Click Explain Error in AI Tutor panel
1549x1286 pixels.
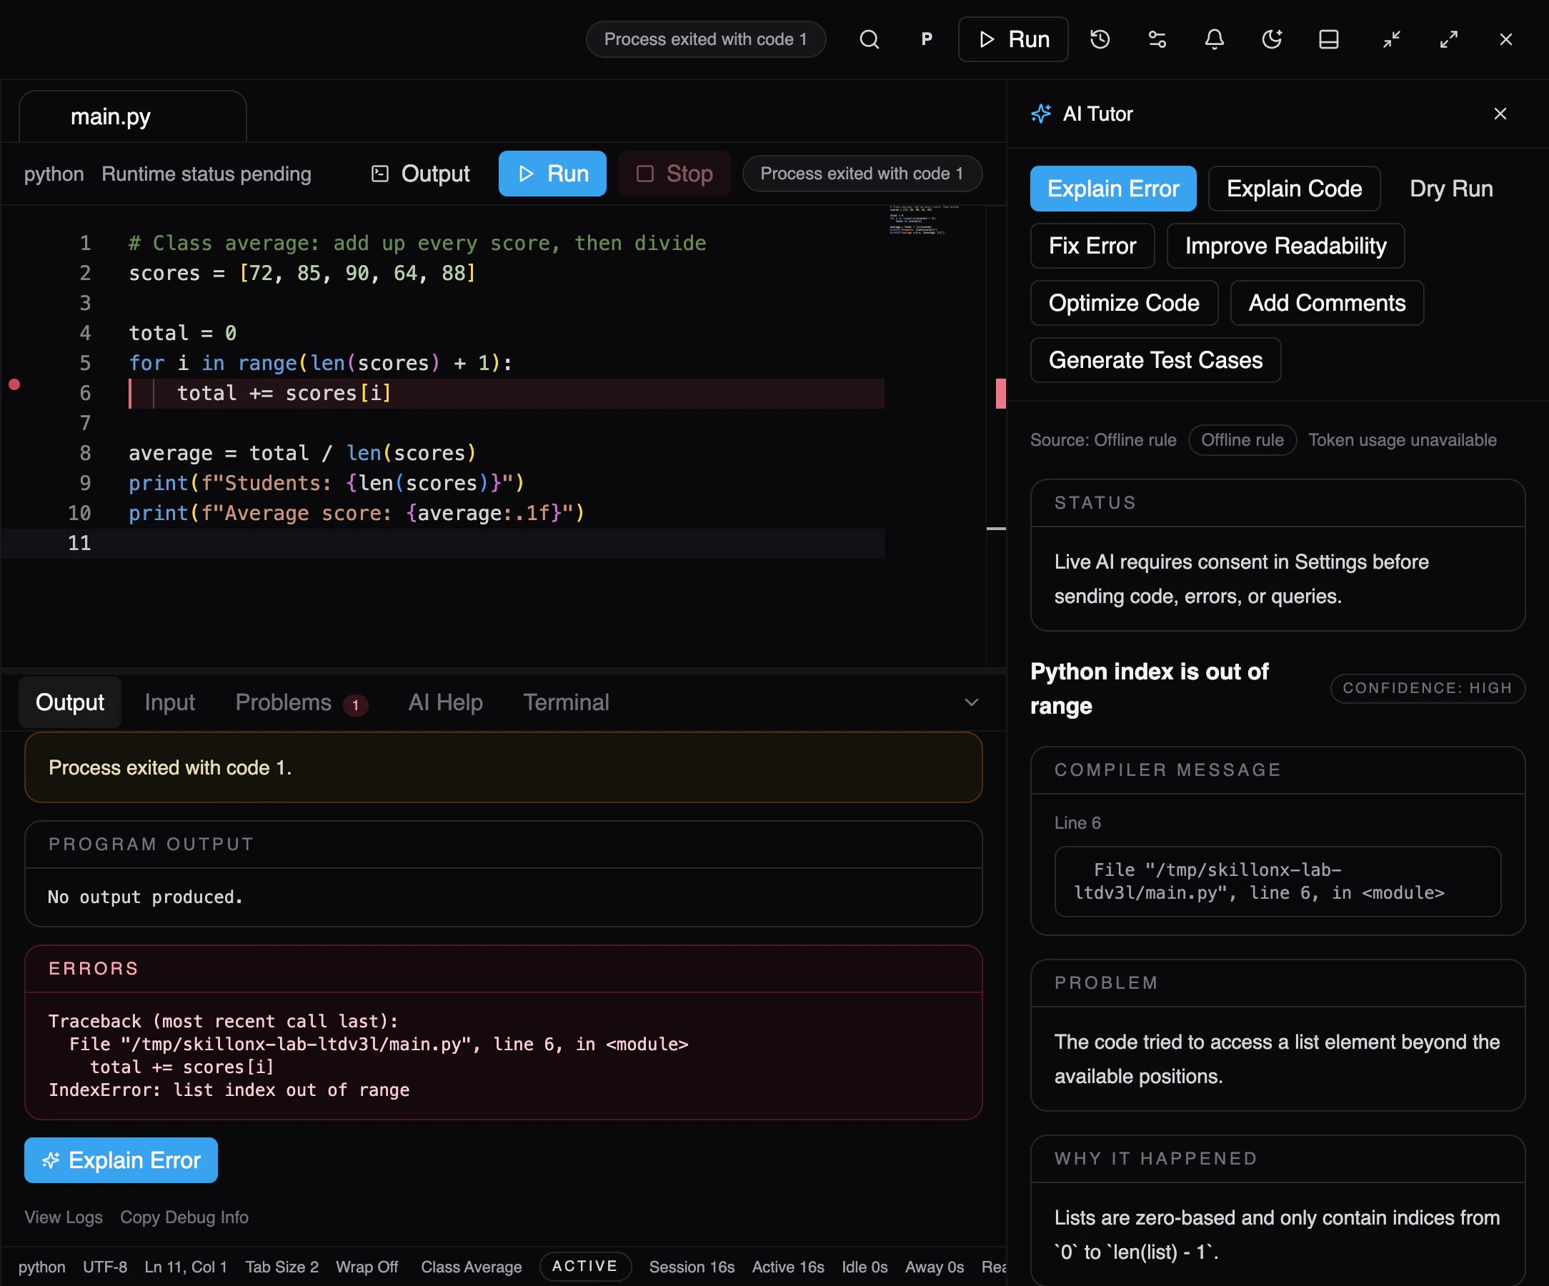pyautogui.click(x=1113, y=189)
